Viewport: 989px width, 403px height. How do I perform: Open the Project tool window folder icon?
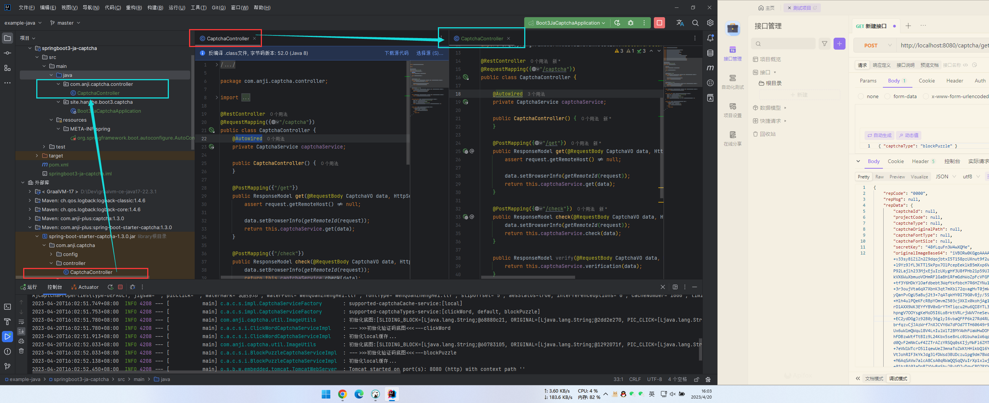pos(7,38)
